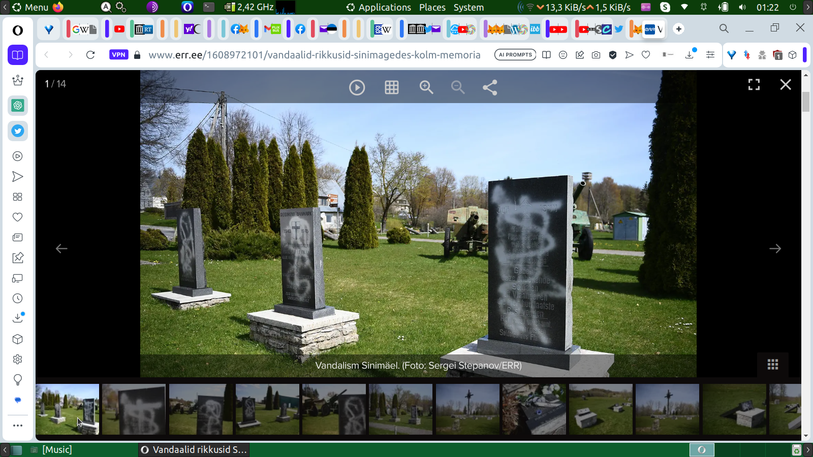Screen dimensions: 813x457
Task: Click the err.ee URL address field
Action: click(315, 55)
